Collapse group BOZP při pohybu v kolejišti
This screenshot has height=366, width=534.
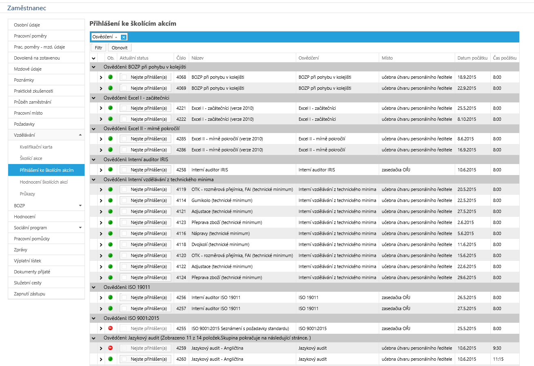tap(94, 67)
